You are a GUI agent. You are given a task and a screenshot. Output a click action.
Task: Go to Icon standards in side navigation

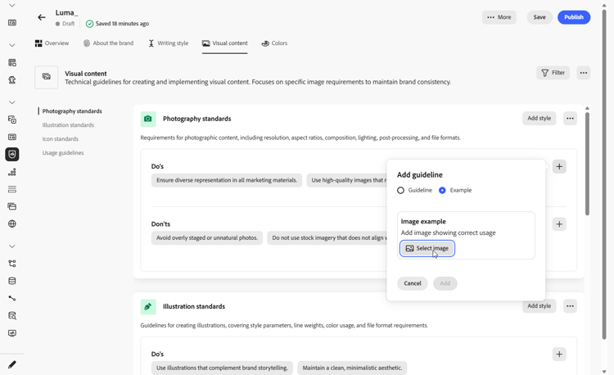[61, 139]
